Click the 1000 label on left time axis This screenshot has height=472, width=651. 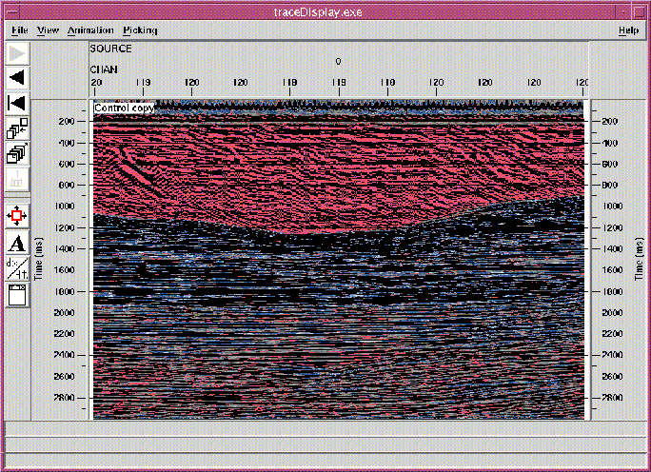click(65, 206)
